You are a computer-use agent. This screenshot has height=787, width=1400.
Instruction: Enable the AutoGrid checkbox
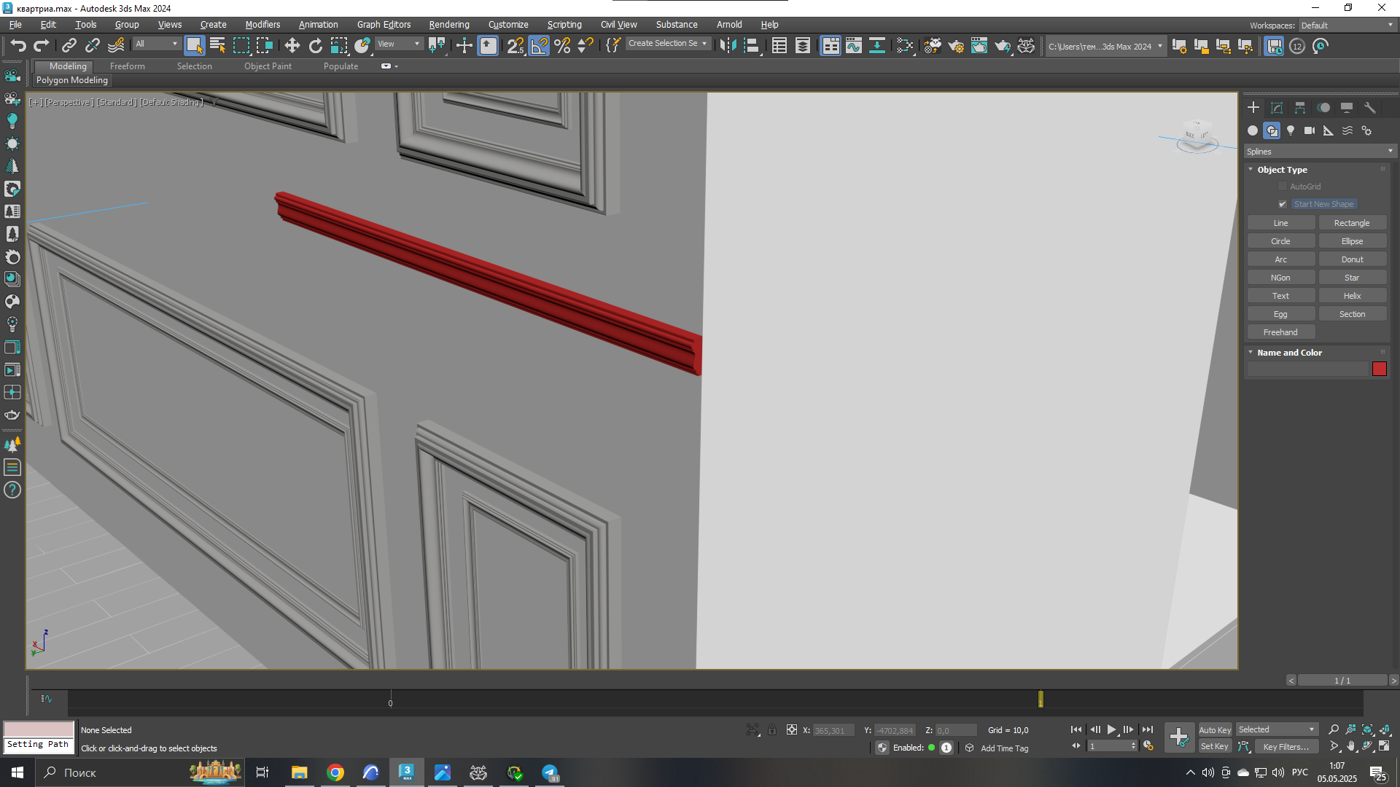coord(1283,187)
